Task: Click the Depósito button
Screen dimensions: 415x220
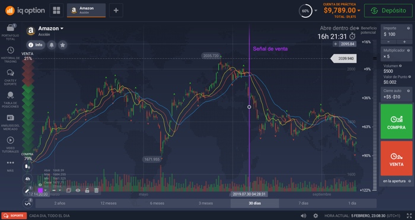Action: tap(388, 11)
